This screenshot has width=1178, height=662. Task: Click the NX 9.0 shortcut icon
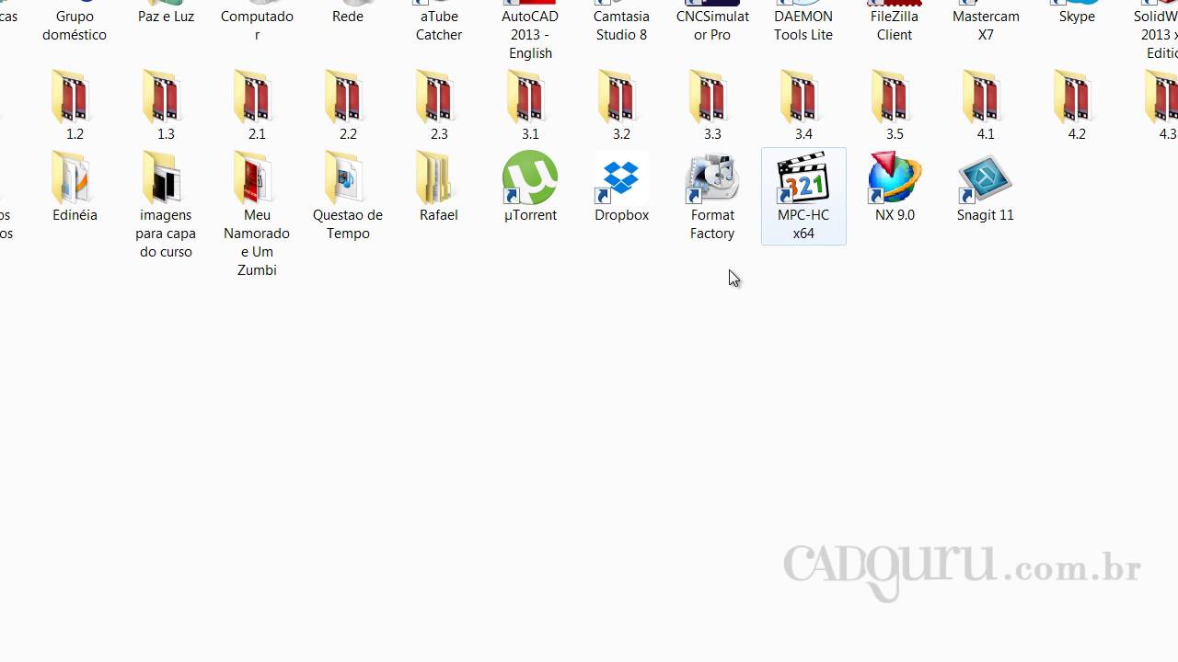tap(895, 177)
